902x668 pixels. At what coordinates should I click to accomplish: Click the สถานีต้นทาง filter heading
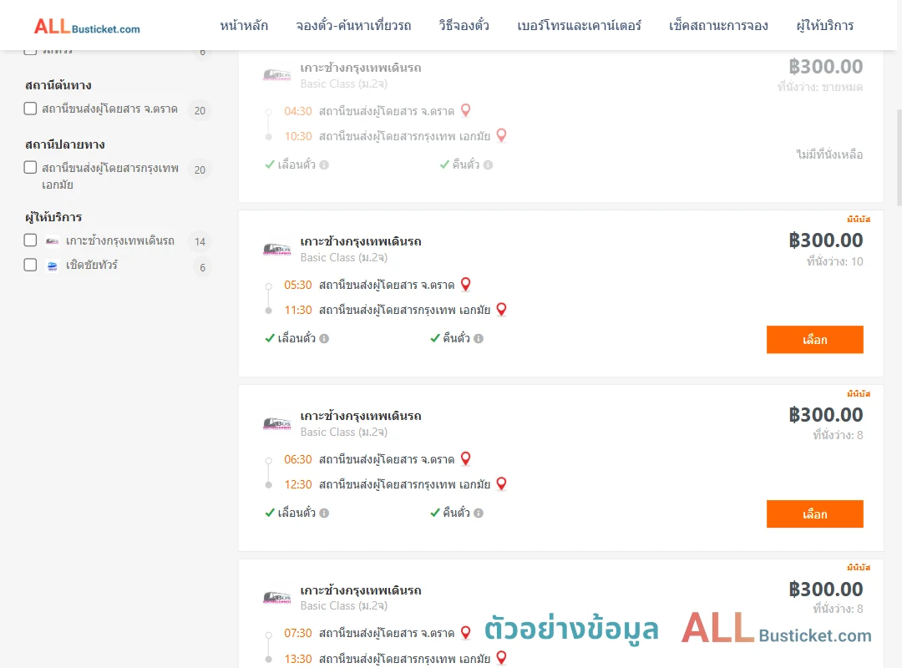click(x=58, y=85)
